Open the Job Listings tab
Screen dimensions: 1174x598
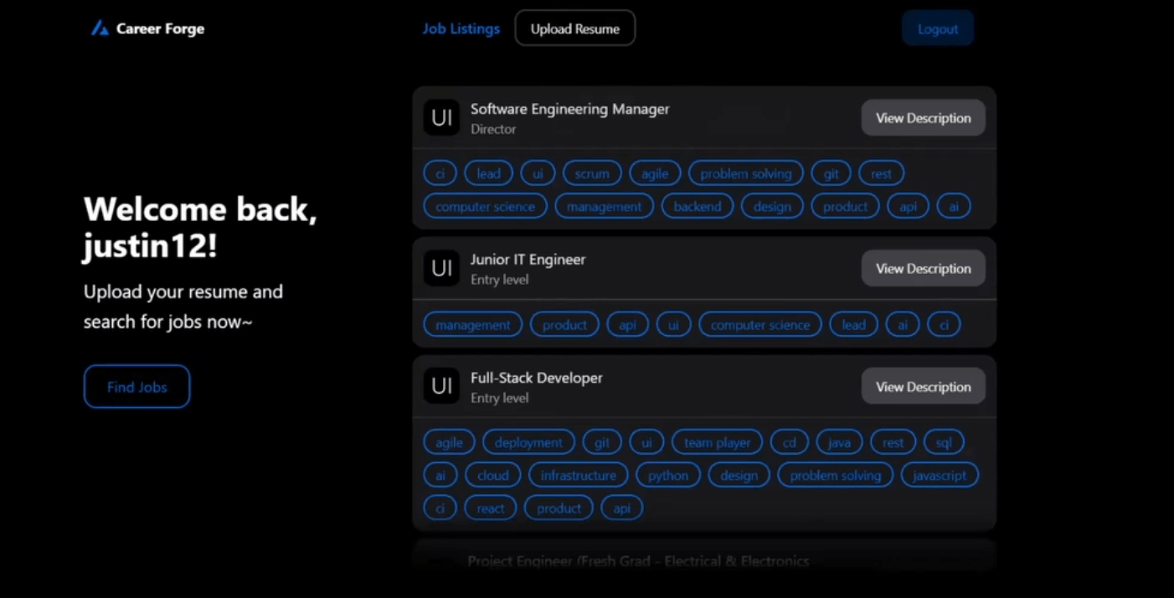461,28
